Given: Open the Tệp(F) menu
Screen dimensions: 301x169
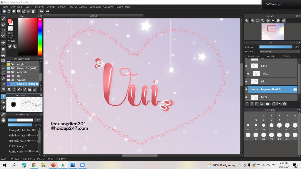Looking at the screenshot, I should pos(5,7).
